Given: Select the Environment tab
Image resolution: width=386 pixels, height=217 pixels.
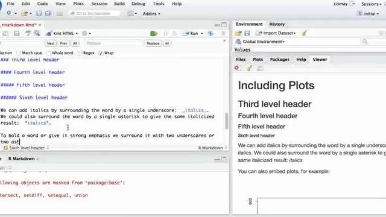Looking at the screenshot, I should [249, 24].
